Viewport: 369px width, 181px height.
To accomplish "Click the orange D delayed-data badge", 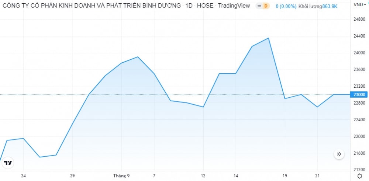I will (266, 6).
